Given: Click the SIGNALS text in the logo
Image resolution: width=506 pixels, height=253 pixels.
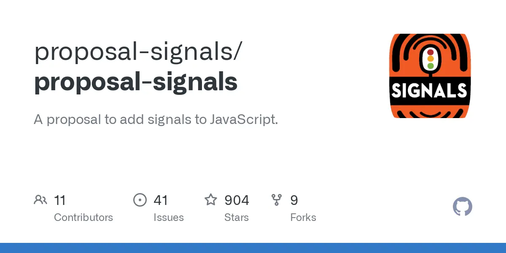Looking at the screenshot, I should (x=430, y=90).
